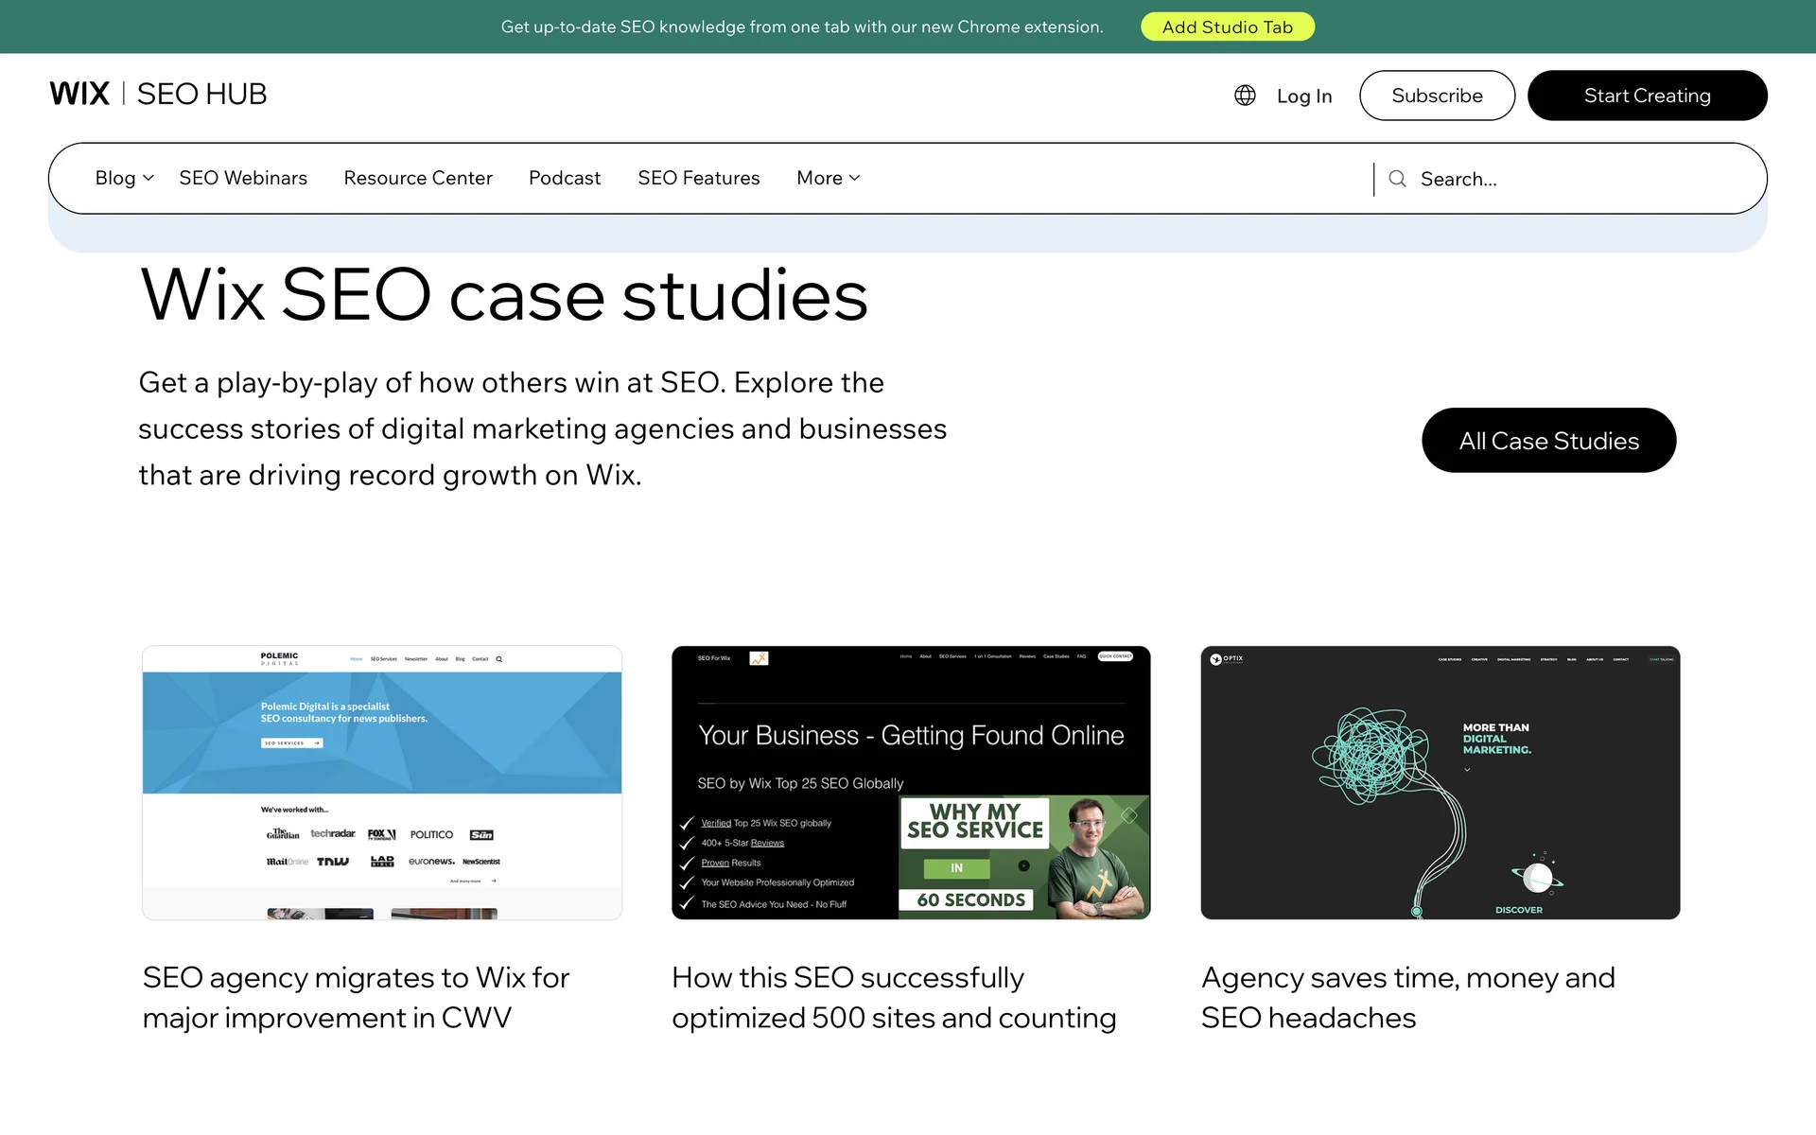
Task: Select SEO Features in navigation
Action: click(x=698, y=178)
